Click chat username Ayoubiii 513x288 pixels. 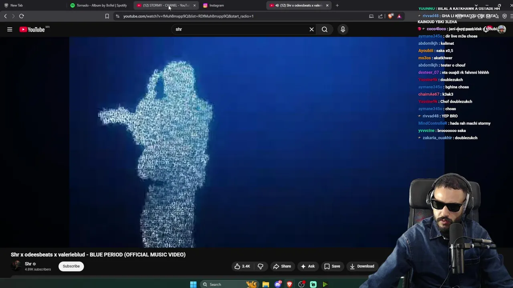point(426,51)
